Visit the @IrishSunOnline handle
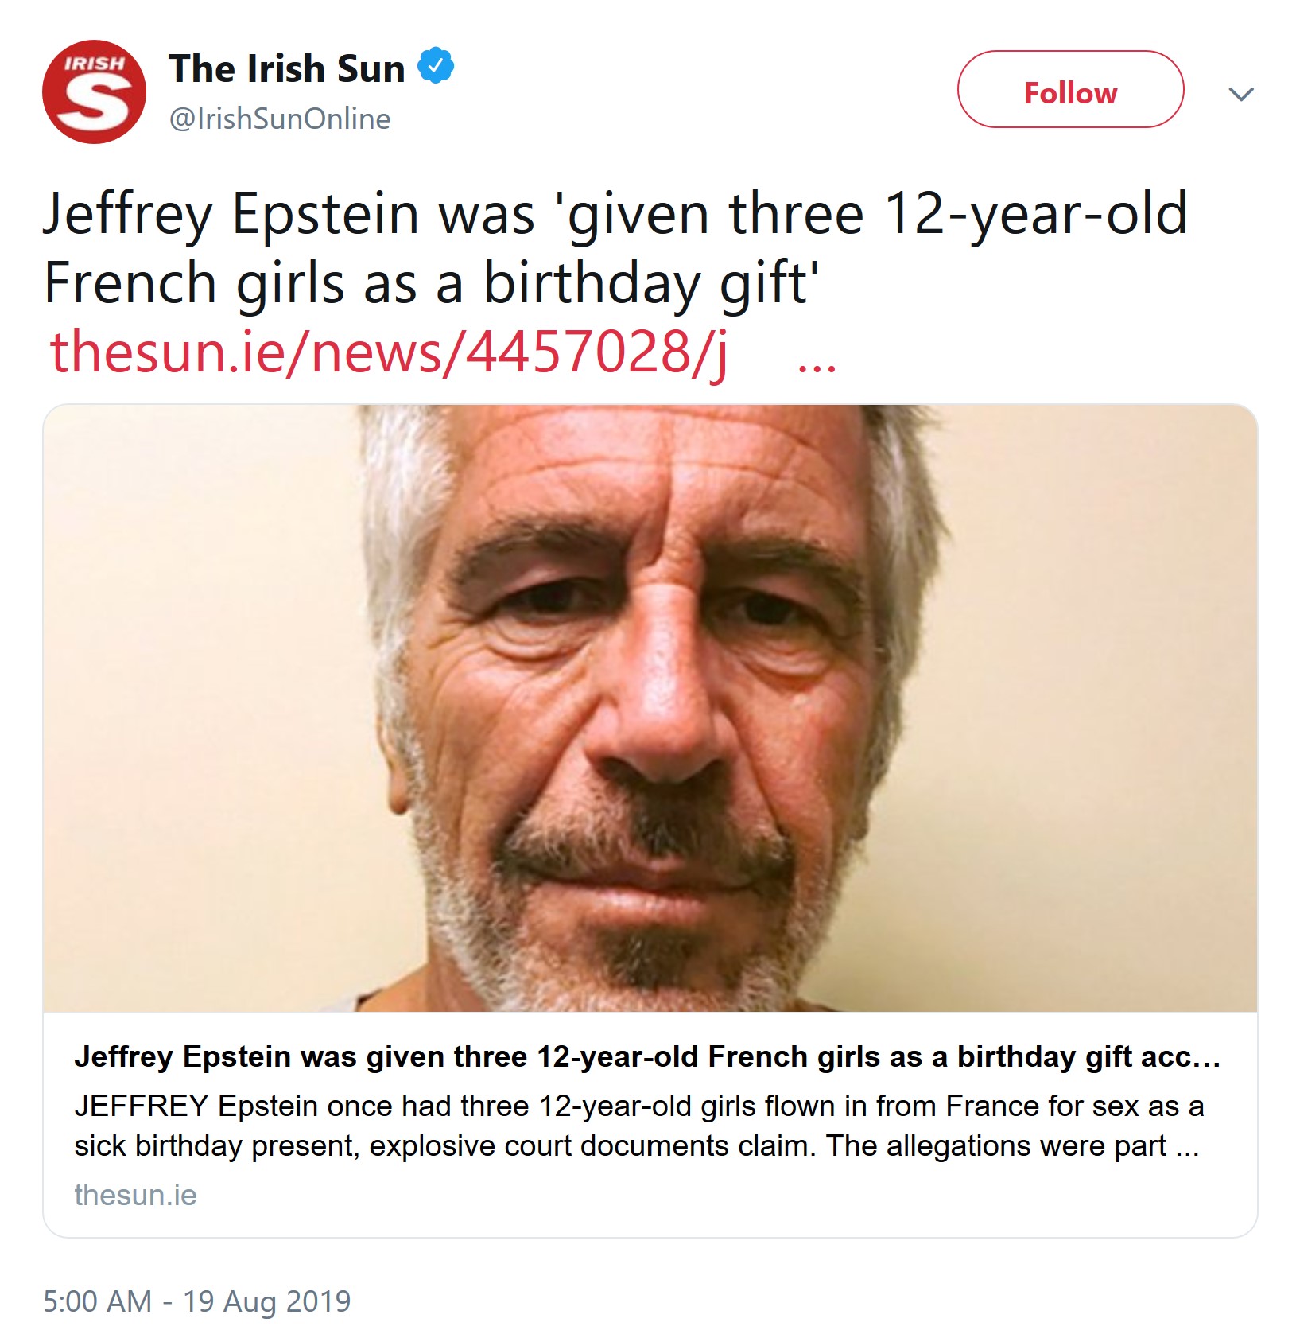 (280, 119)
